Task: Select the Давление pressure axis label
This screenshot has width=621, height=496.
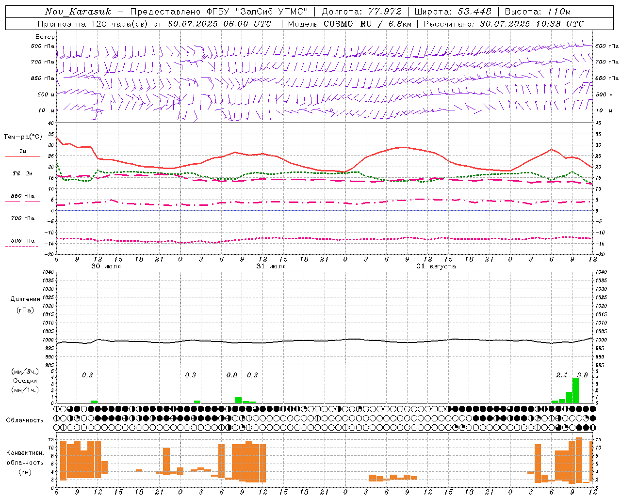Action: click(25, 299)
